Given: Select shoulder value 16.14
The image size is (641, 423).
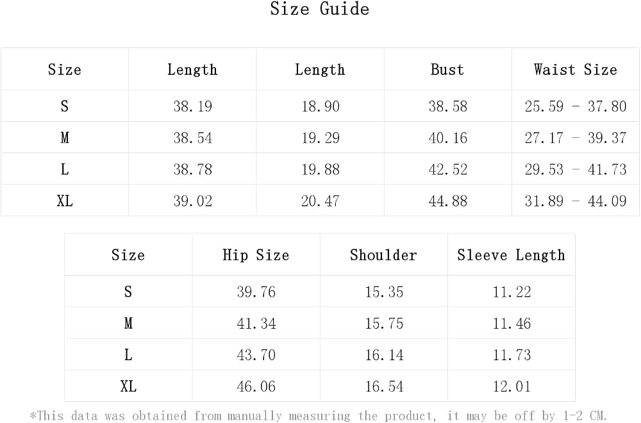Looking at the screenshot, I should pos(384,355).
